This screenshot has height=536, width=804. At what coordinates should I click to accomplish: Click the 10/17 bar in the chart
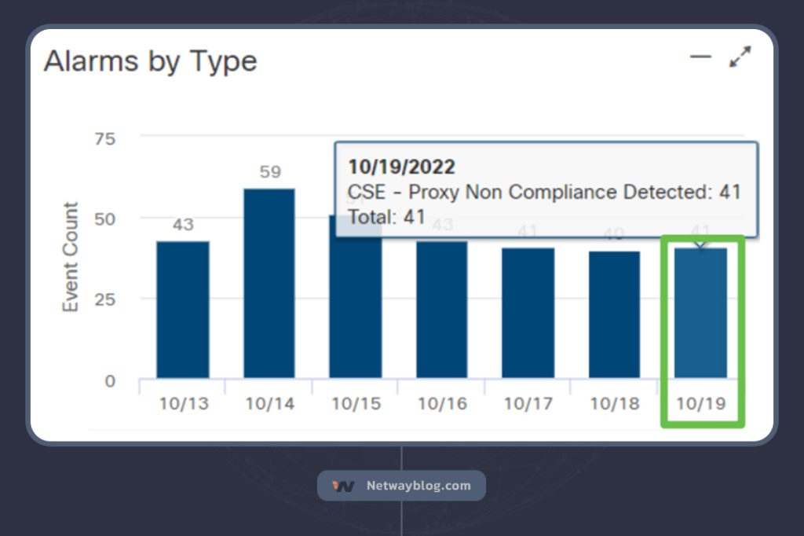(x=528, y=313)
